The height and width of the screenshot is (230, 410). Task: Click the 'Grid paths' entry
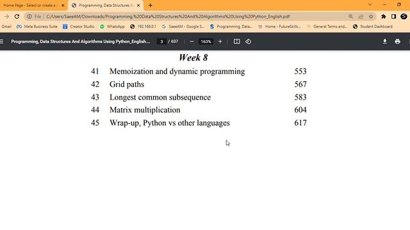[x=127, y=84]
